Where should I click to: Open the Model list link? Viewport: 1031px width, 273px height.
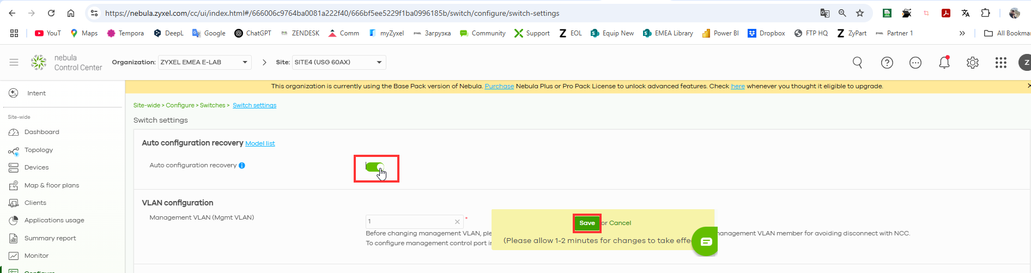tap(260, 143)
